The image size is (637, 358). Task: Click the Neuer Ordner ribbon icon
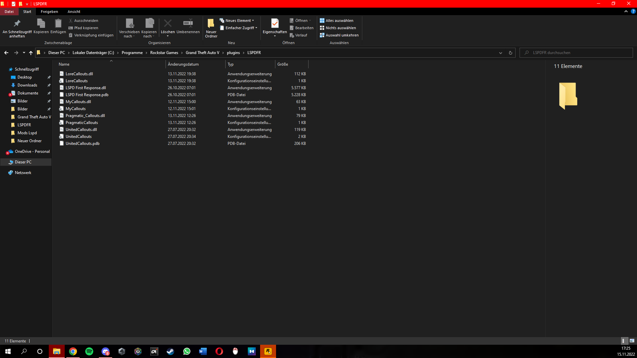211,24
